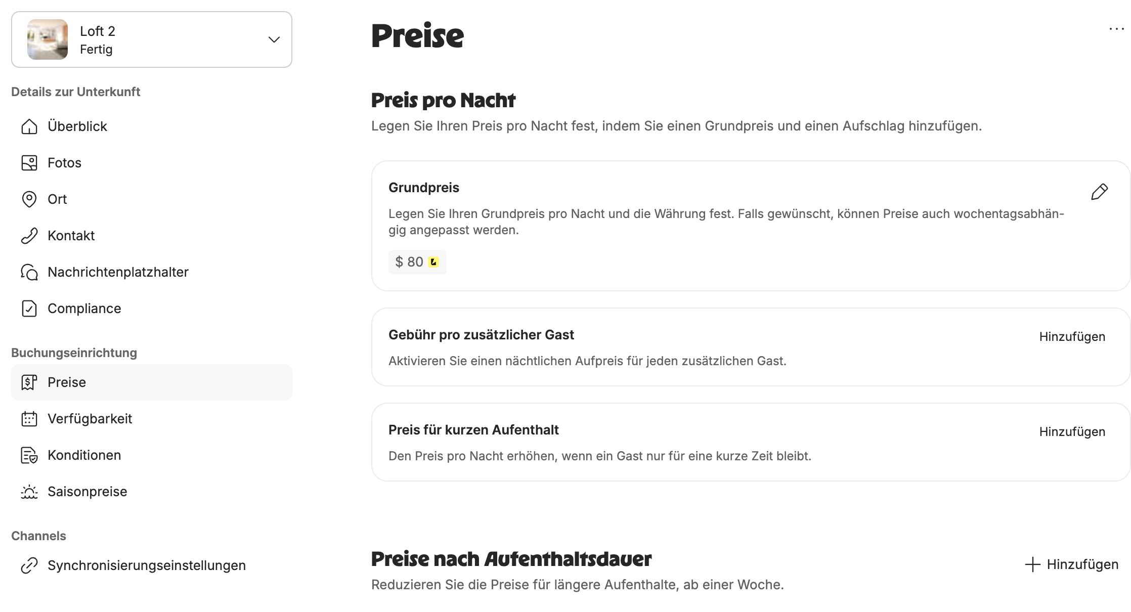The height and width of the screenshot is (612, 1131).
Task: Click the phone icon beside Kontakt
Action: [29, 236]
